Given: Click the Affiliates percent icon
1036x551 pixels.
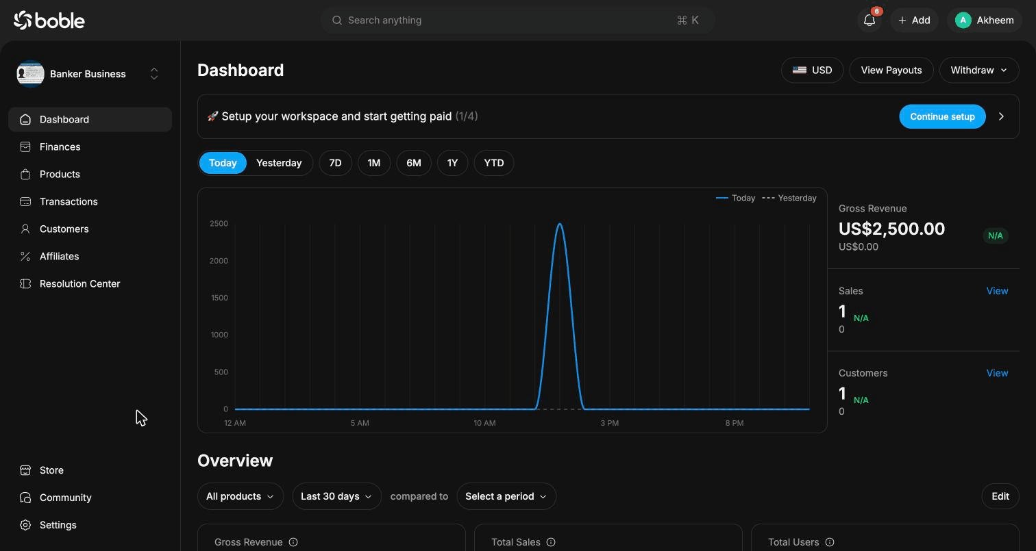Looking at the screenshot, I should pyautogui.click(x=25, y=256).
